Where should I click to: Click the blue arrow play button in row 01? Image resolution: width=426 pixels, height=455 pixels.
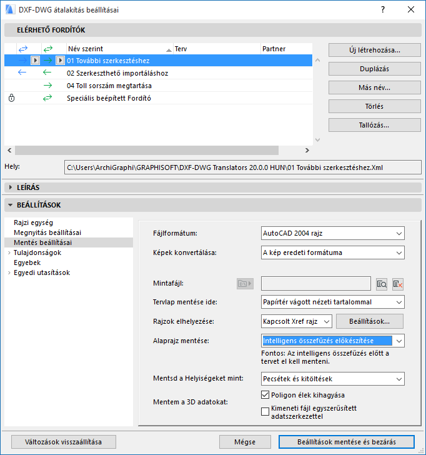[36, 61]
